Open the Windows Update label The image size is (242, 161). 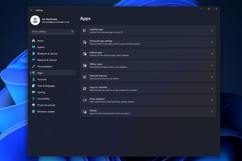coord(46,112)
